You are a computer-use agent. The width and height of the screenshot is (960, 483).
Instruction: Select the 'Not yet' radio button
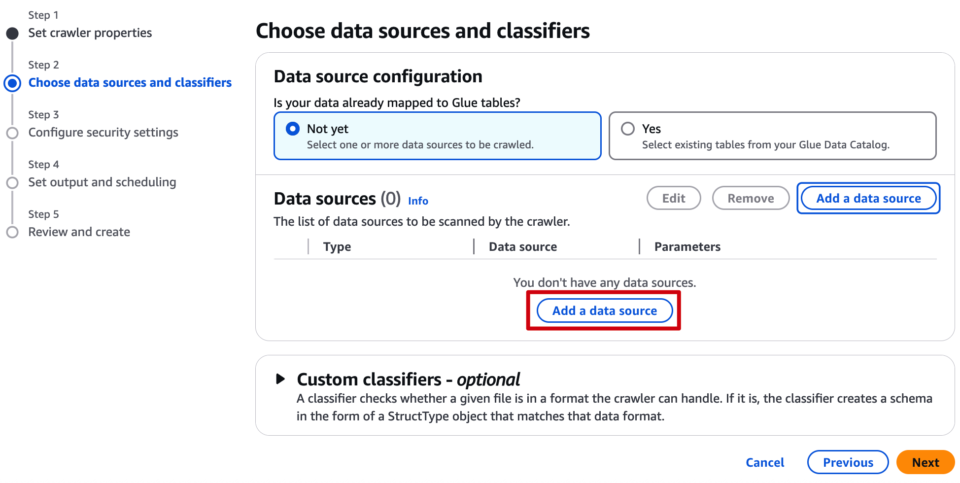(x=293, y=129)
